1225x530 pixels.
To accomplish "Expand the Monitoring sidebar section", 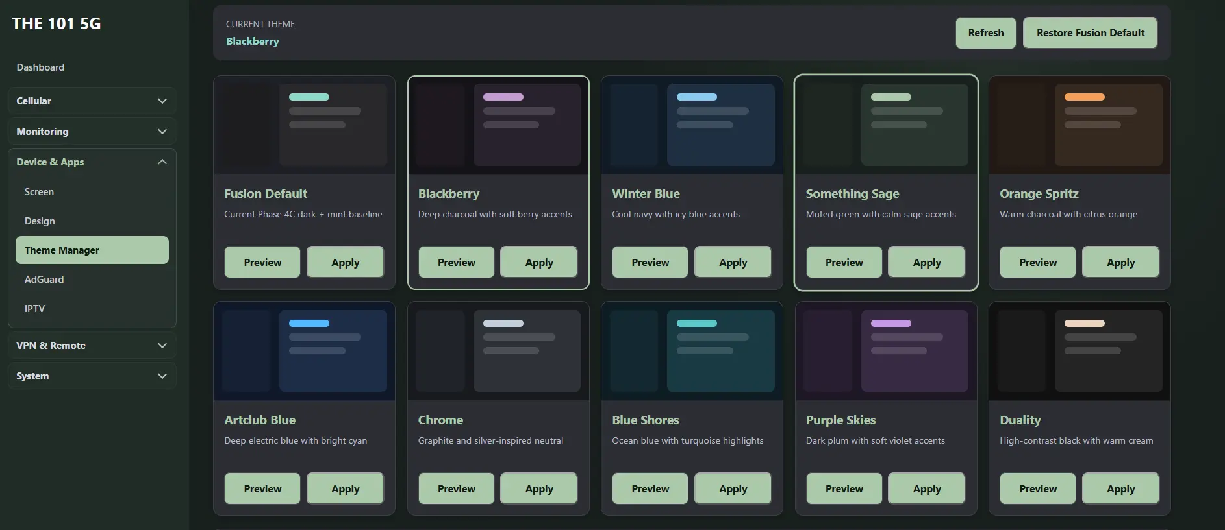I will (x=92, y=132).
